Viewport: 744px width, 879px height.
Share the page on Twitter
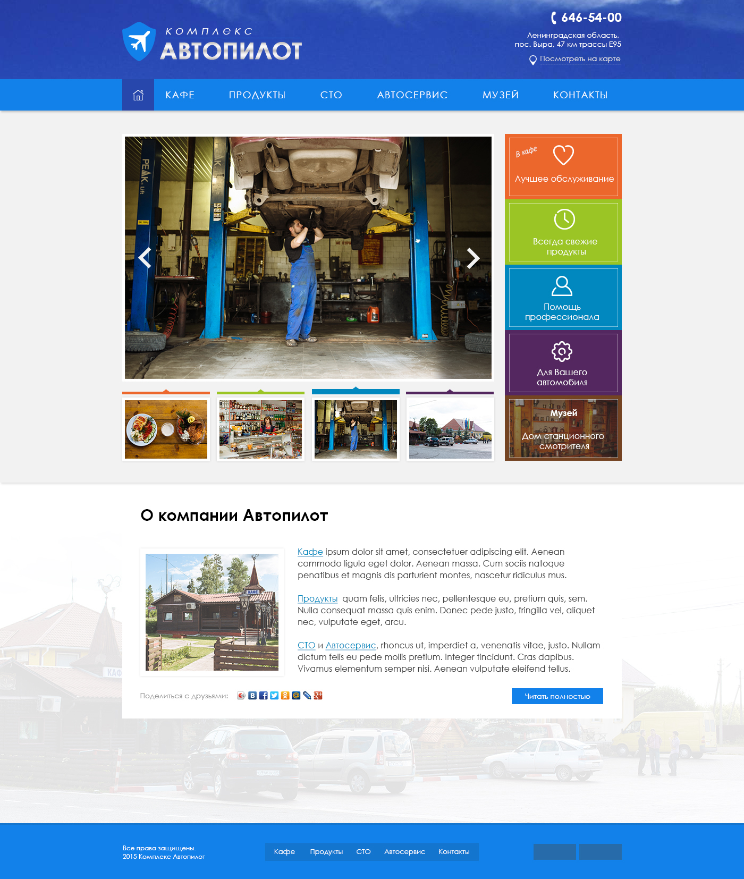[274, 696]
